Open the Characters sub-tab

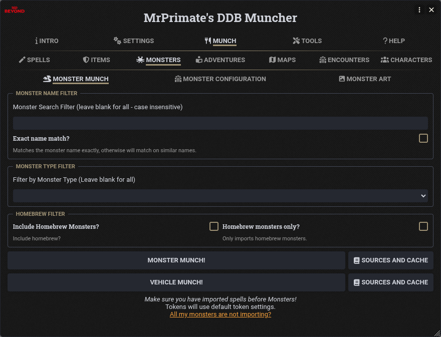click(x=406, y=60)
